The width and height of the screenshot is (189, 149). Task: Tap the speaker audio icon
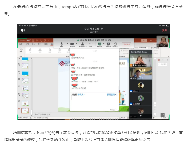(x=23, y=30)
